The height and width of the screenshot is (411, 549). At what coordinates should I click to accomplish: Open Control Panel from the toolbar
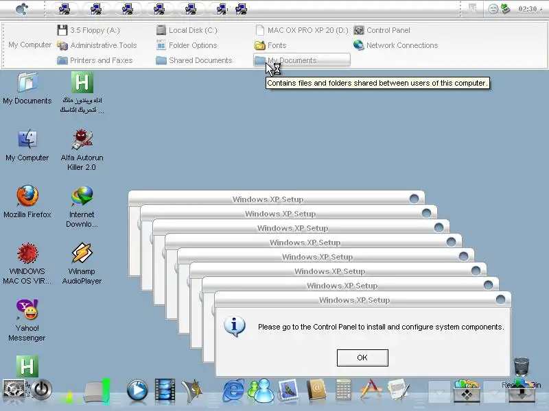click(x=382, y=30)
